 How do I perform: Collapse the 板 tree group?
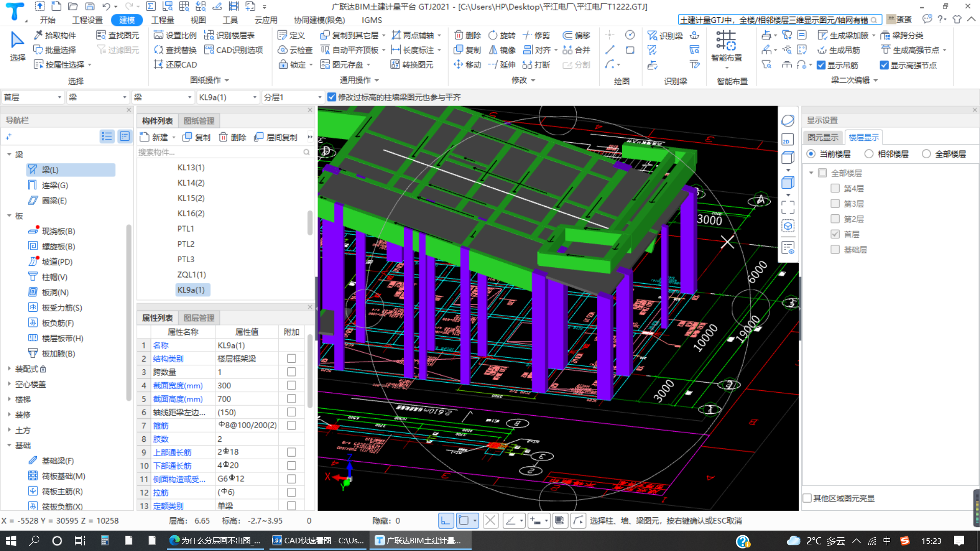click(x=9, y=216)
